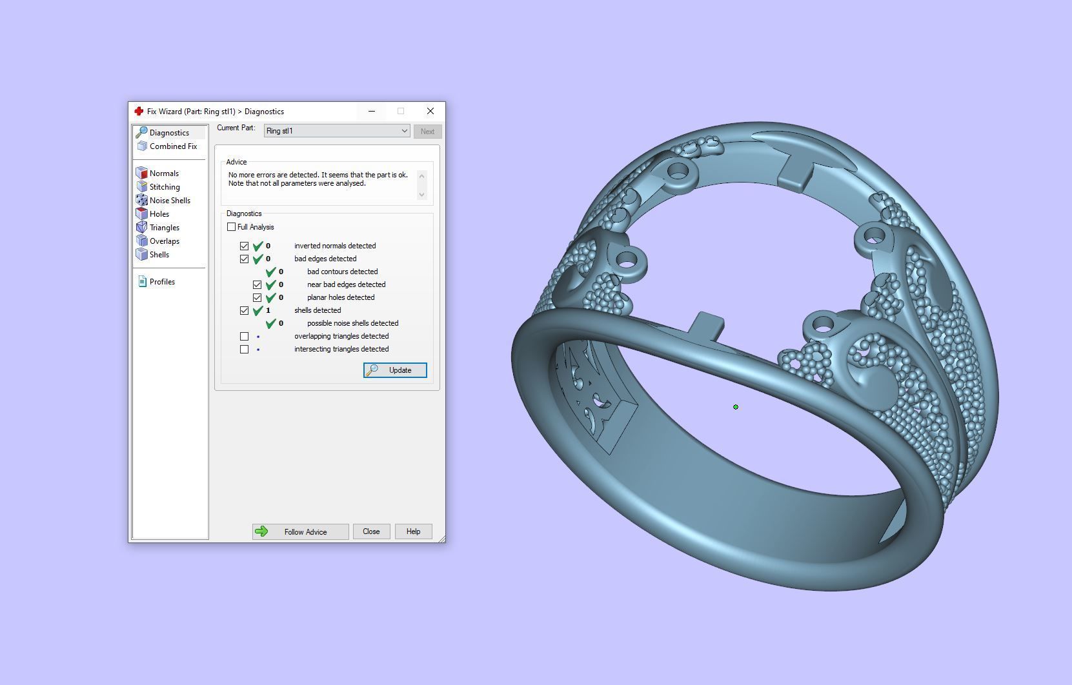Click the 'Overlaps' label in sidebar
The width and height of the screenshot is (1072, 685).
coord(165,241)
